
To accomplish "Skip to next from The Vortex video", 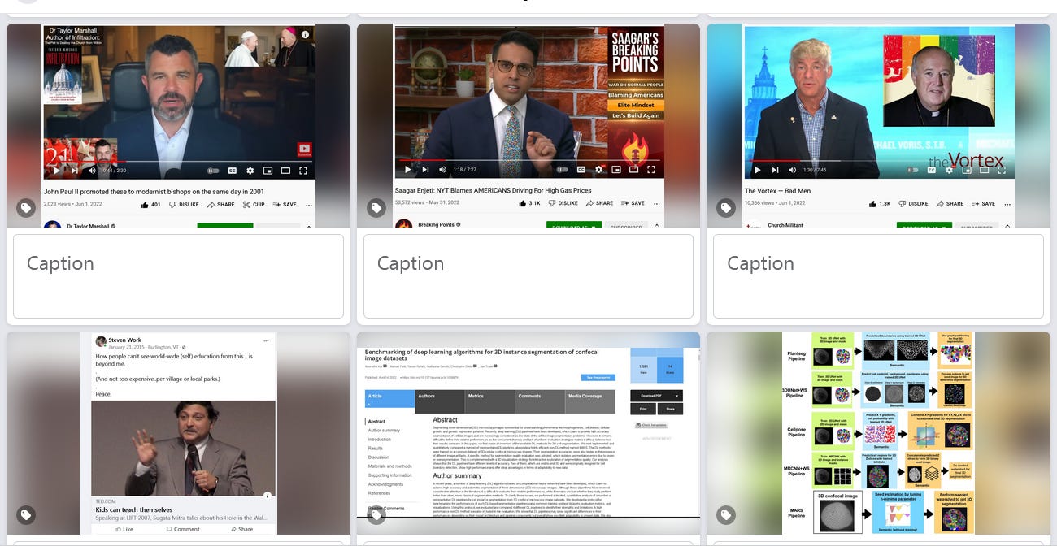I will (x=775, y=170).
